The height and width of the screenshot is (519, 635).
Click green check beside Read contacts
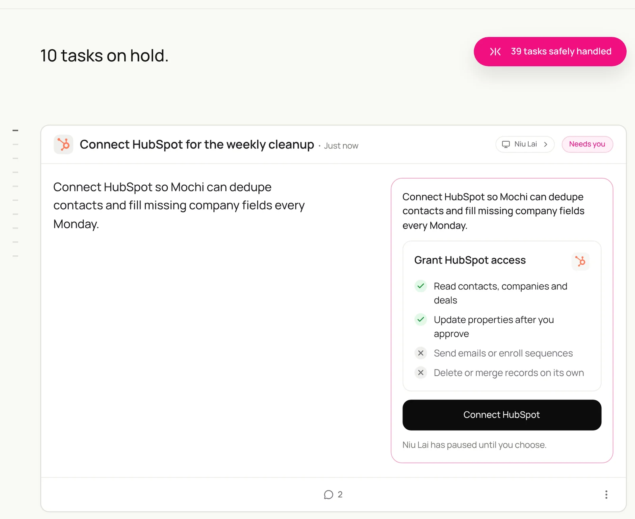point(421,286)
